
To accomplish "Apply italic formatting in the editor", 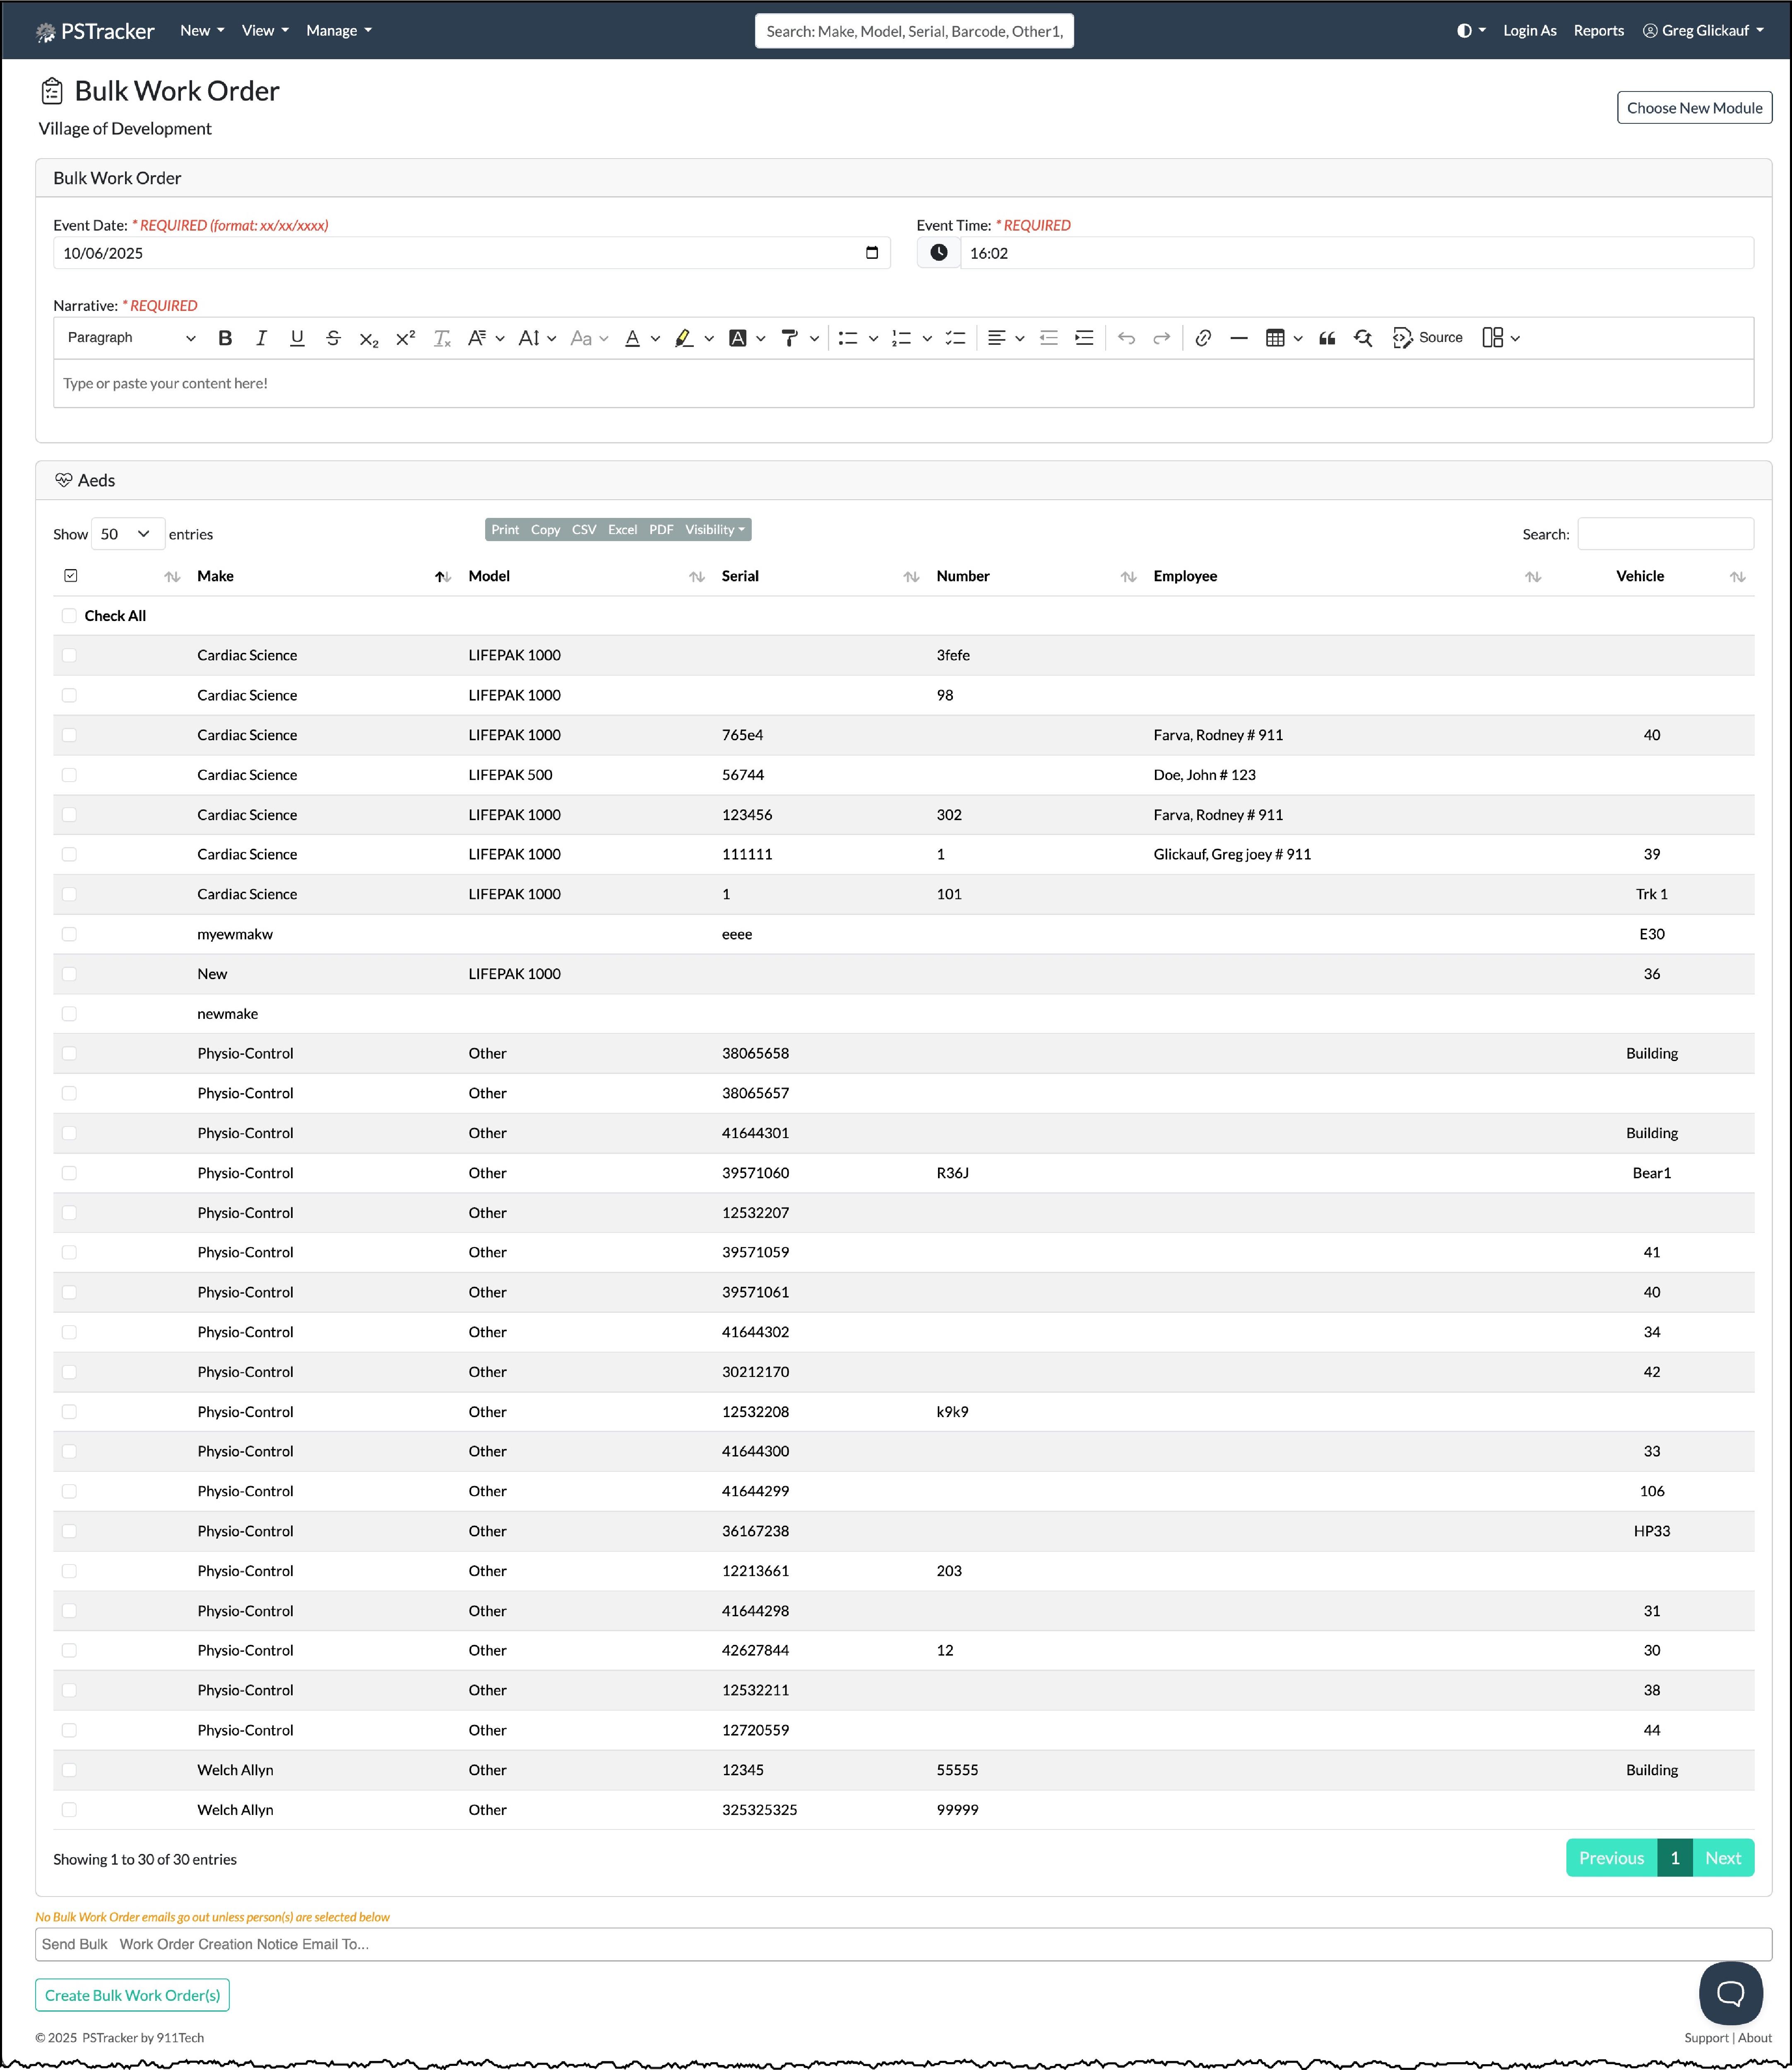I will pyautogui.click(x=261, y=338).
